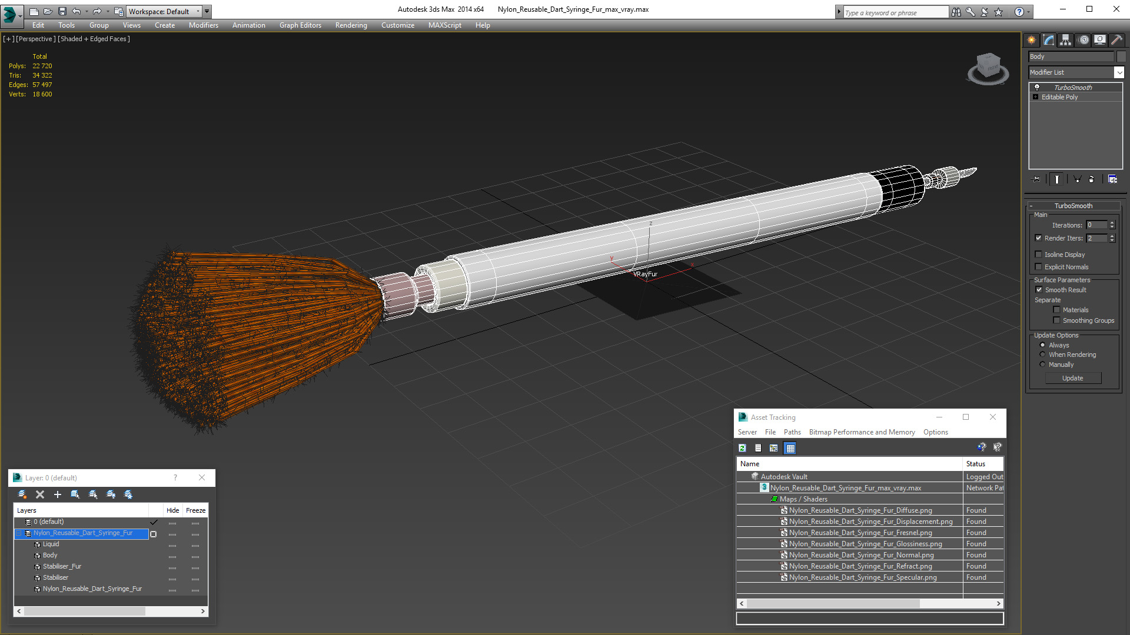Expand the Editable Poly stack entry
Viewport: 1130px width, 635px height.
coord(1035,97)
